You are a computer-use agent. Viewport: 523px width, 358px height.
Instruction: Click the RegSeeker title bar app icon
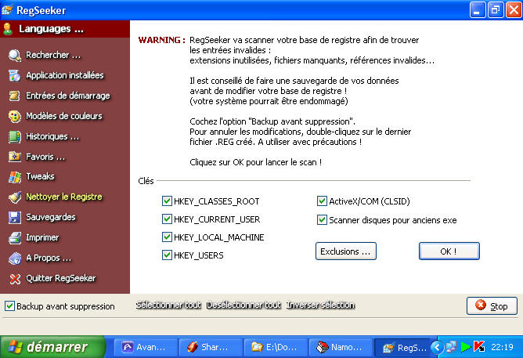7,9
